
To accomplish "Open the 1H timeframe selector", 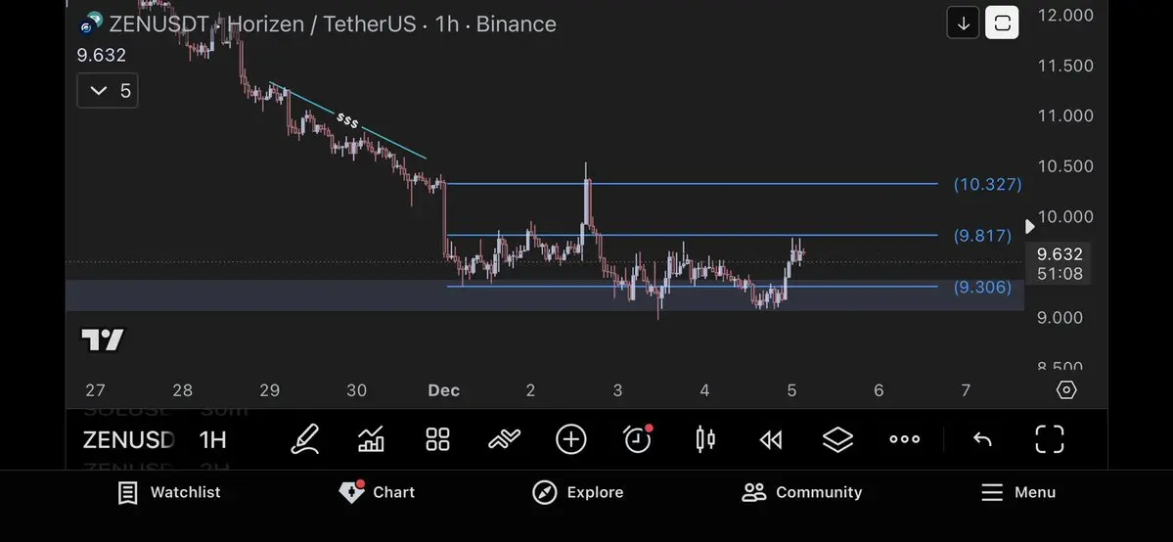I will point(213,439).
